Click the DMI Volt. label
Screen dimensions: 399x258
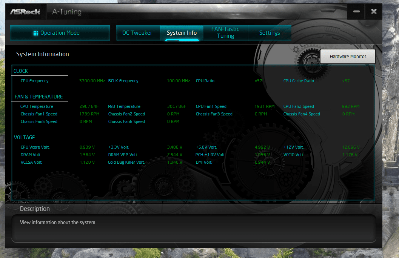pos(204,163)
